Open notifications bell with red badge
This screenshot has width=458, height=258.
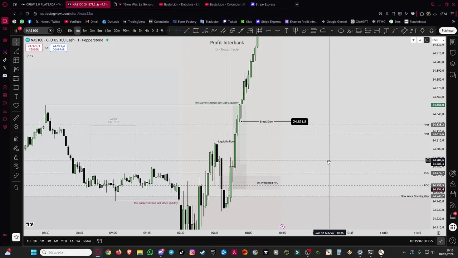(453, 216)
